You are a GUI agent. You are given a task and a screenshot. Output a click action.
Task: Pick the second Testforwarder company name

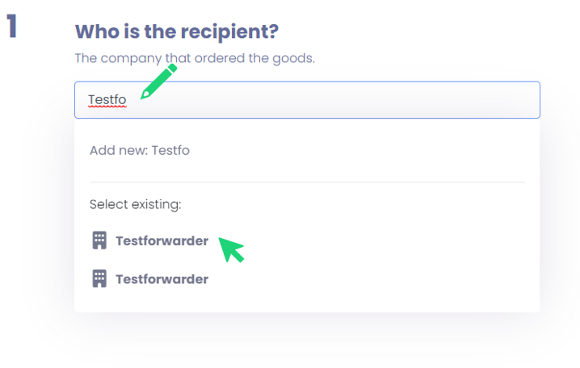point(162,279)
